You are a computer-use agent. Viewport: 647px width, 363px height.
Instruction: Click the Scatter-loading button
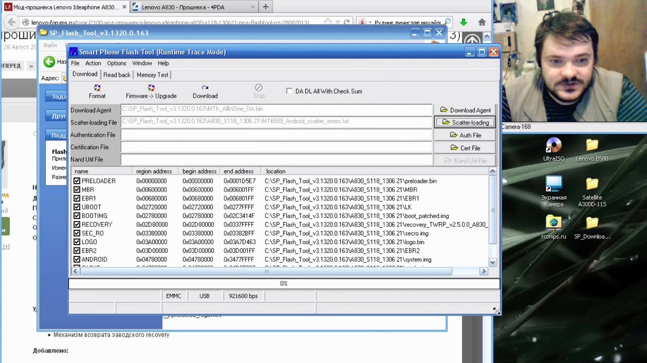465,123
